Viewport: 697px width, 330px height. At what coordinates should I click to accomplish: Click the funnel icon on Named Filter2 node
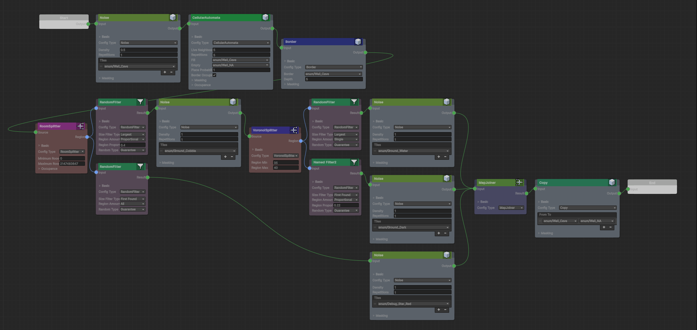[354, 162]
